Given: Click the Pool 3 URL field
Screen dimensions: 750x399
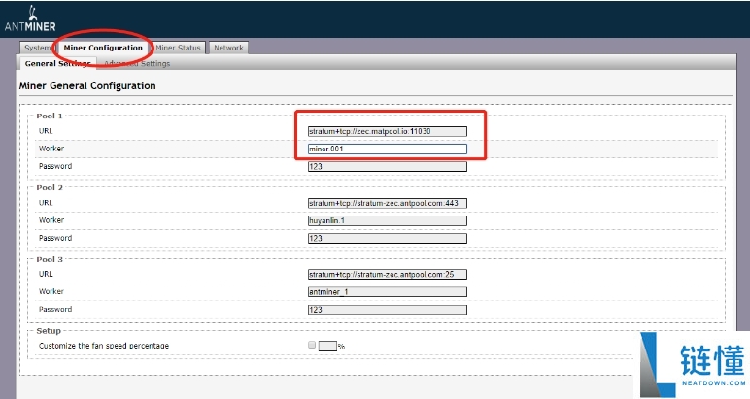Looking at the screenshot, I should (387, 274).
